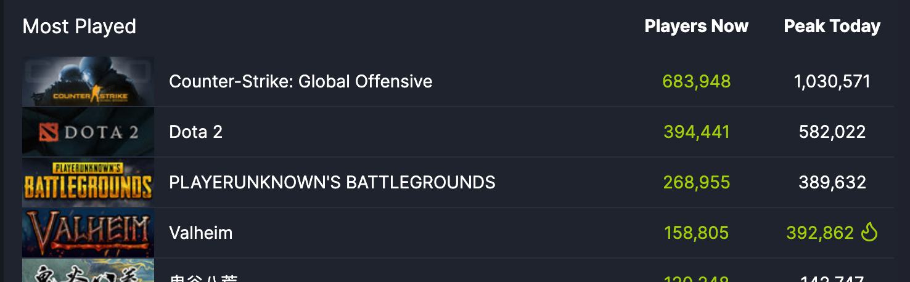Viewport: 910px width, 282px height.
Task: Select Dota 2's peak value 582,022
Action: tap(832, 132)
